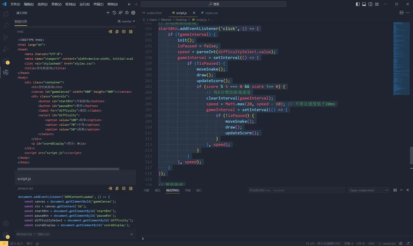This screenshot has width=413, height=246.
Task: Click 空格: 4 indentation in status bar
Action: (348, 243)
